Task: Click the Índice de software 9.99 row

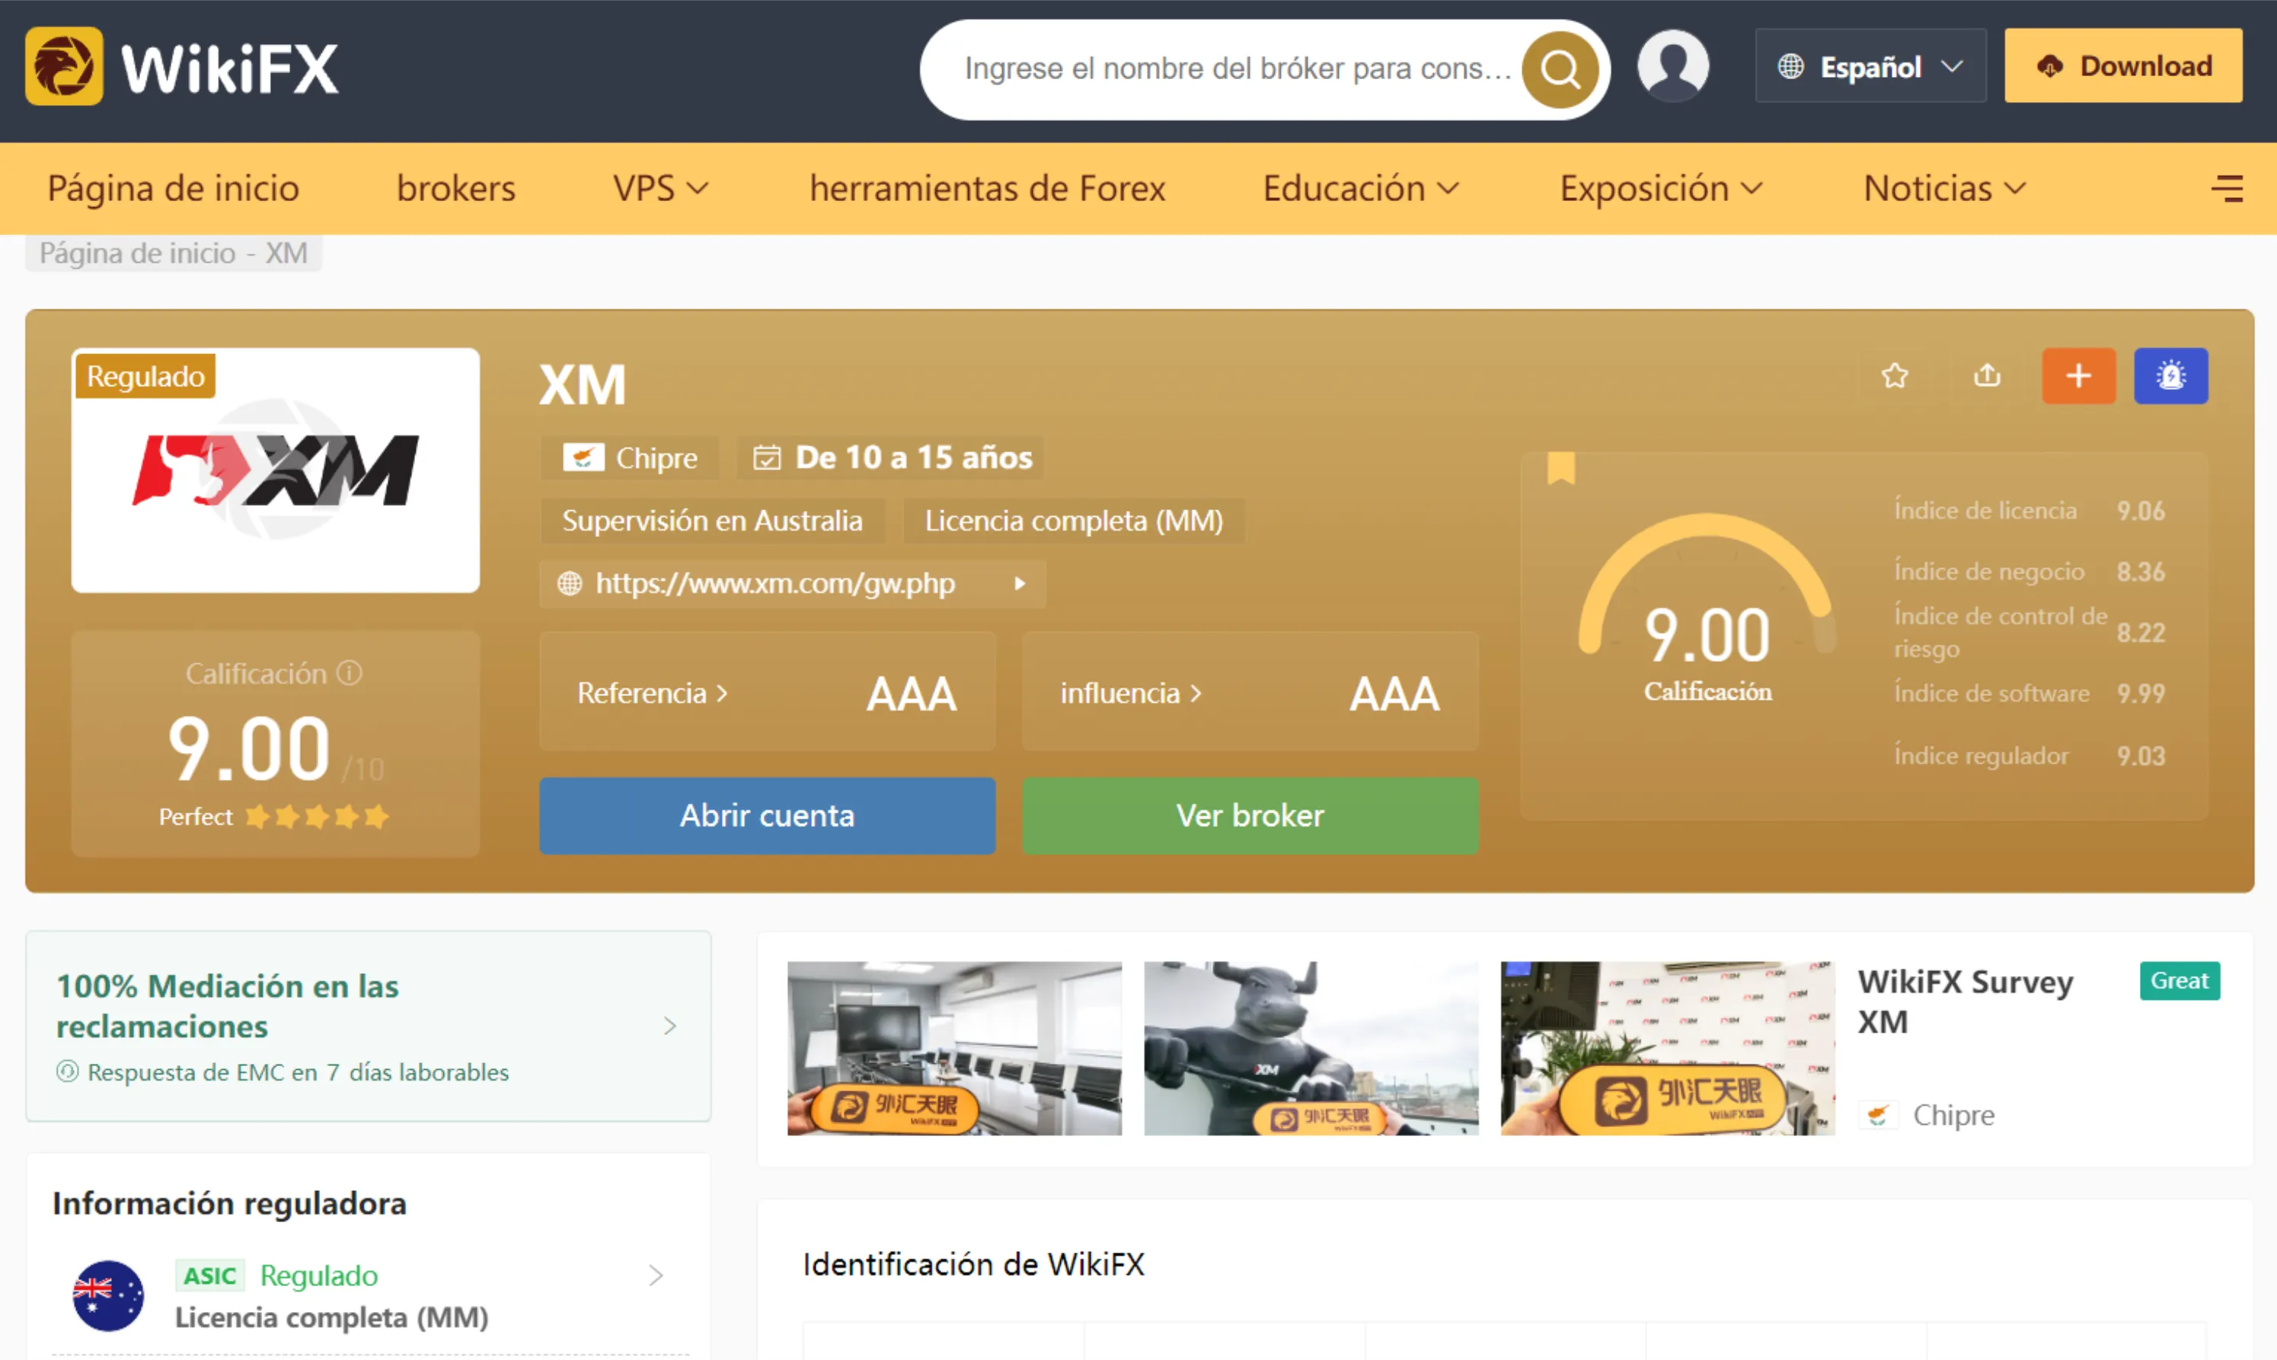Action: click(2029, 694)
